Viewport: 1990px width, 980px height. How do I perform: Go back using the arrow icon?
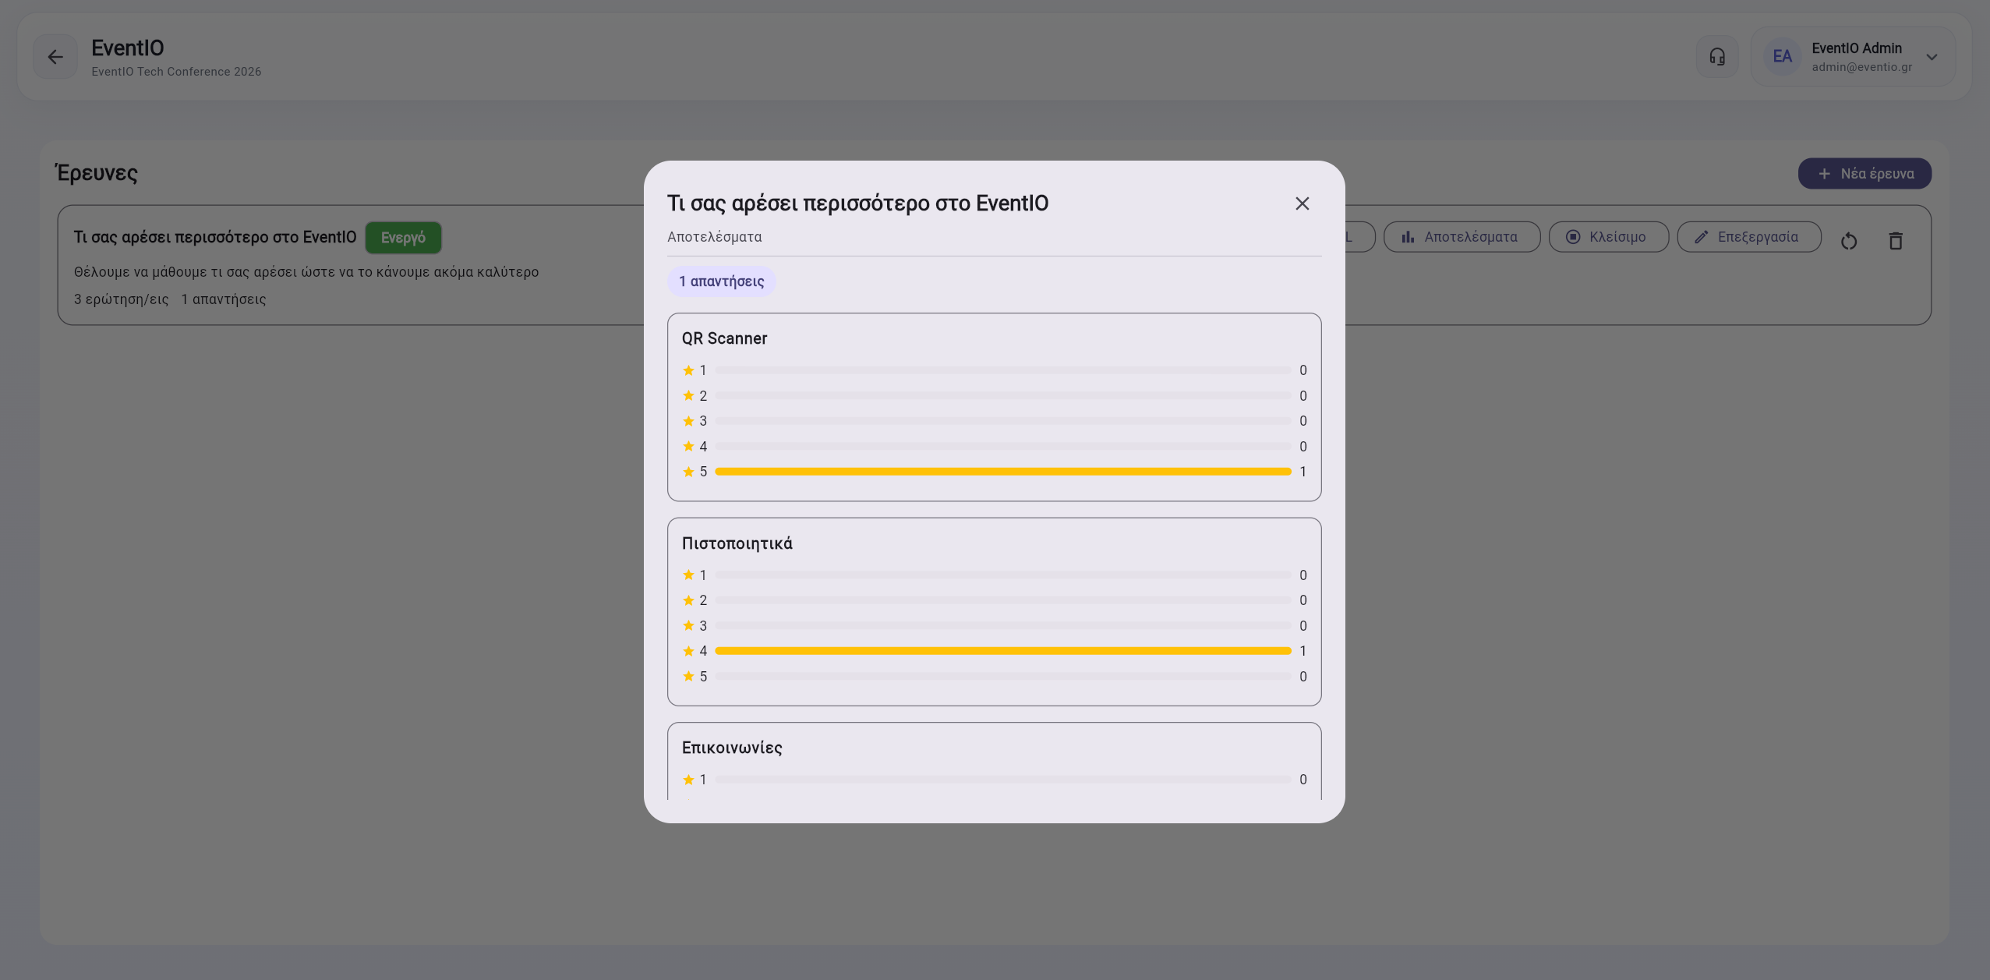click(55, 57)
